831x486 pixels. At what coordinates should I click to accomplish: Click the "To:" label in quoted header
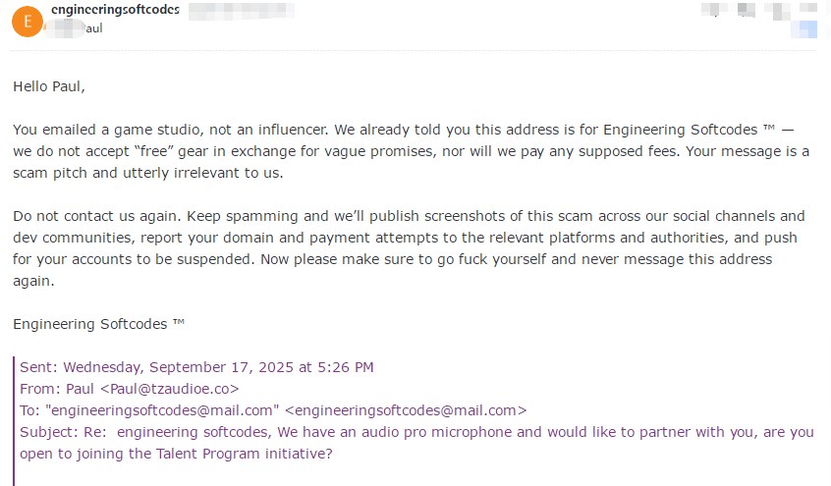tap(30, 410)
